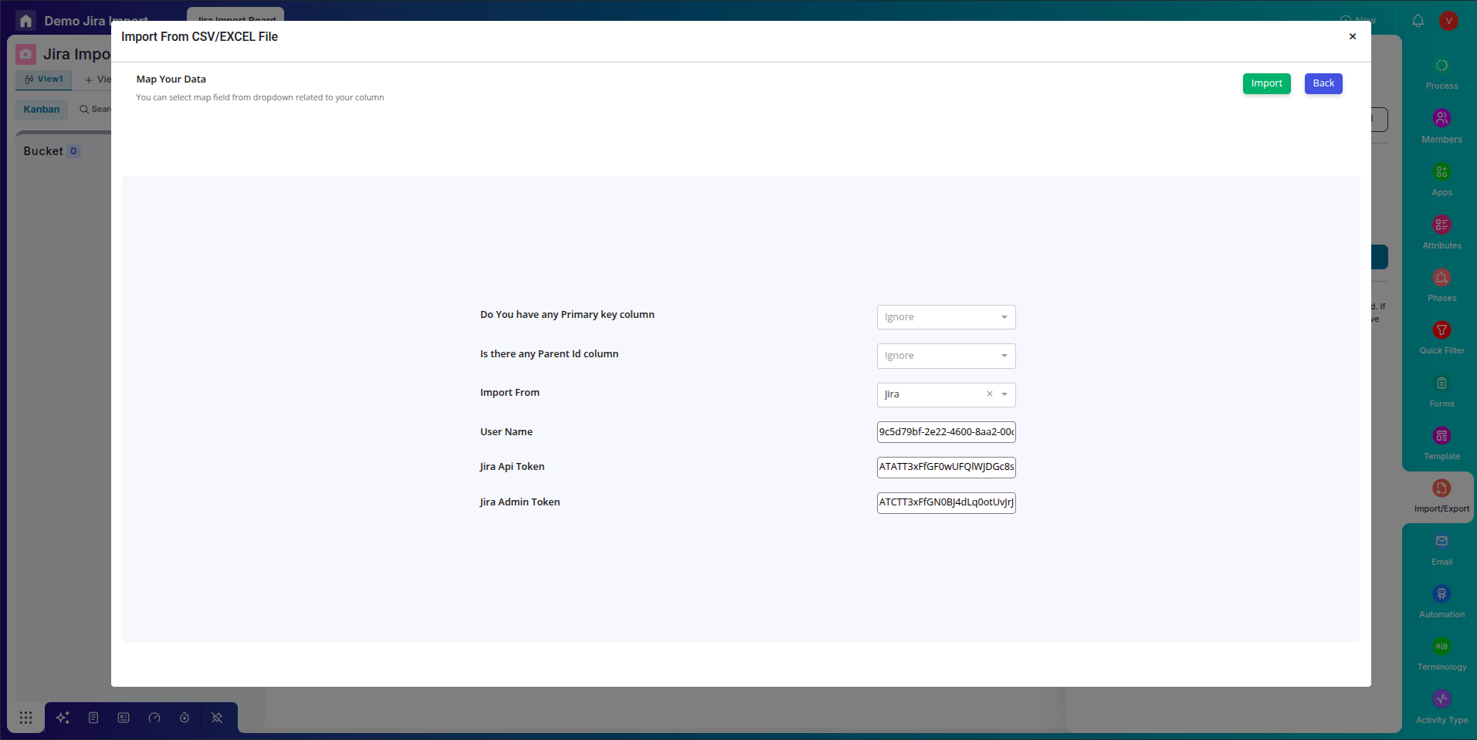
Task: Click the Demo Jira Import workspace title
Action: tap(96, 21)
